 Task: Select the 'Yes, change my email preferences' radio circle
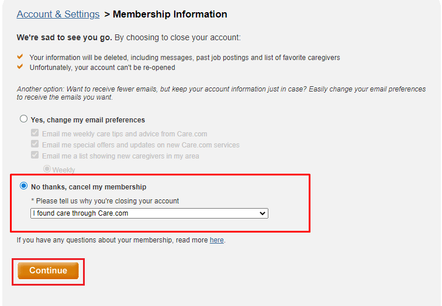point(23,119)
